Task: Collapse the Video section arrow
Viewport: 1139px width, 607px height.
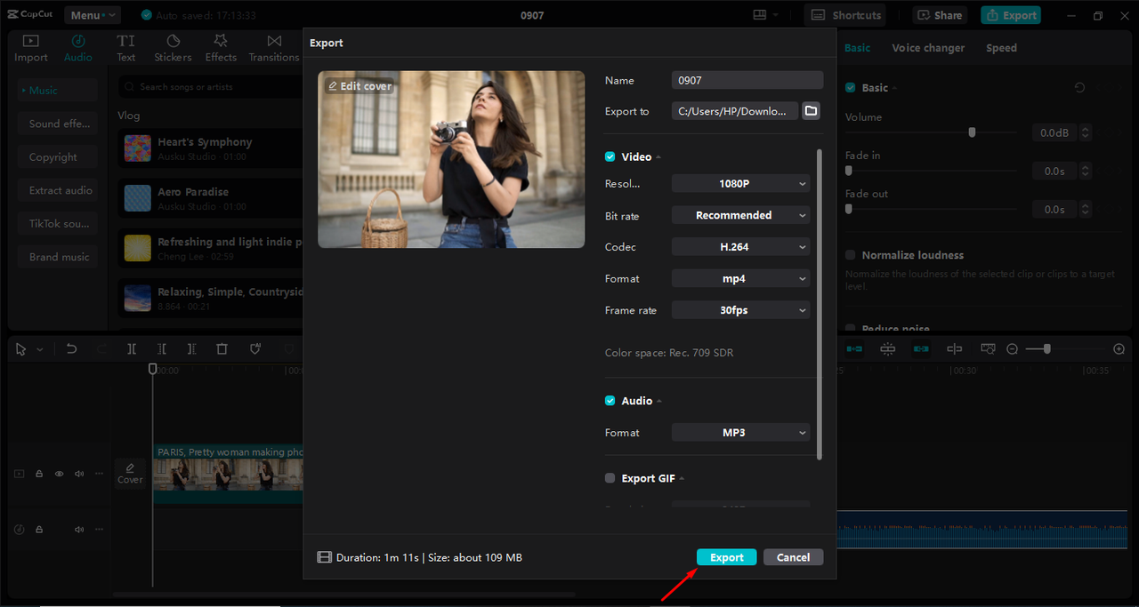Action: 659,157
